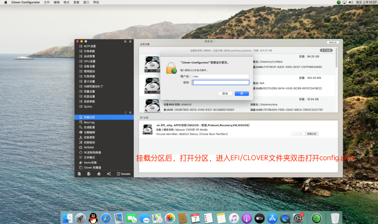Click the home icon in bottom bar

pos(99,174)
